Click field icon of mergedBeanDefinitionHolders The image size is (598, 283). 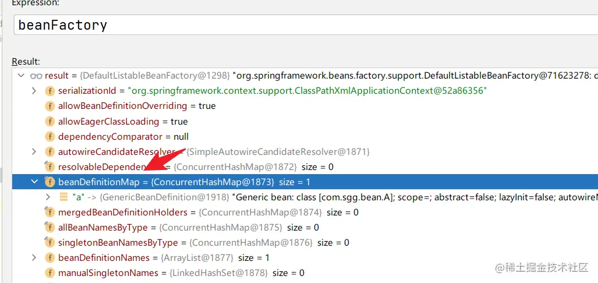(49, 212)
